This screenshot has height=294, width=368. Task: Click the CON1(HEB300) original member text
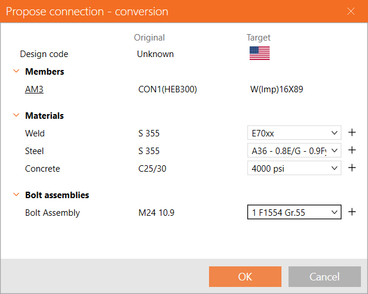click(x=167, y=89)
